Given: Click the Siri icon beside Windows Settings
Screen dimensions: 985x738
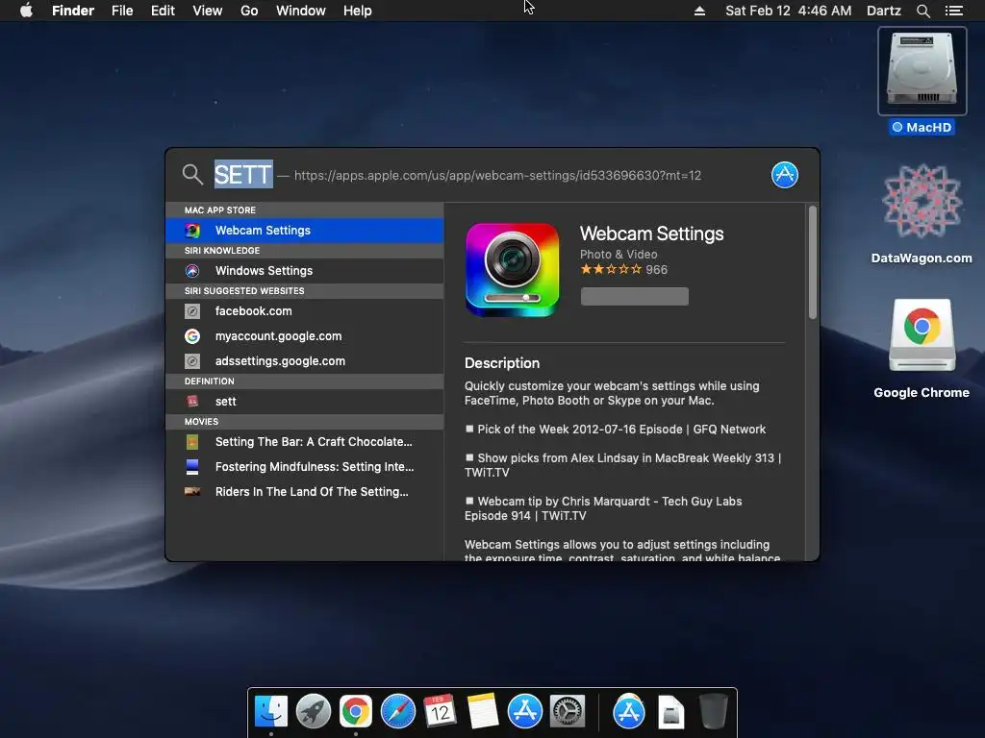Looking at the screenshot, I should tap(192, 270).
